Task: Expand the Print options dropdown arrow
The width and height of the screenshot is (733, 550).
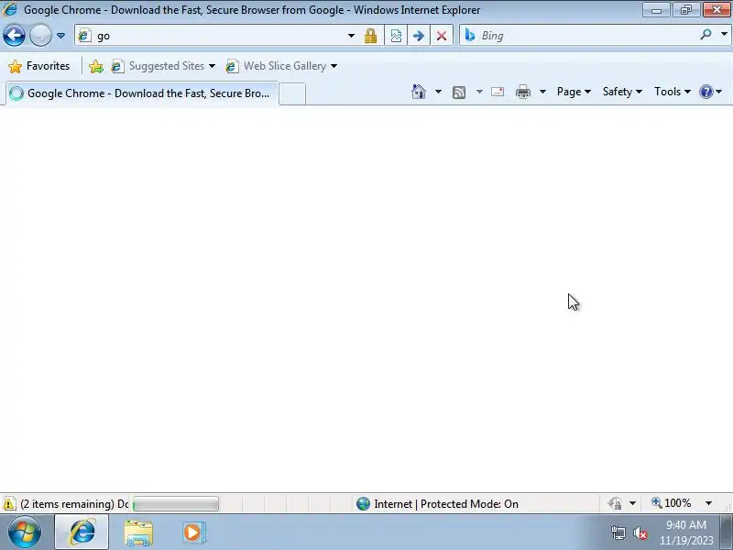Action: (542, 92)
